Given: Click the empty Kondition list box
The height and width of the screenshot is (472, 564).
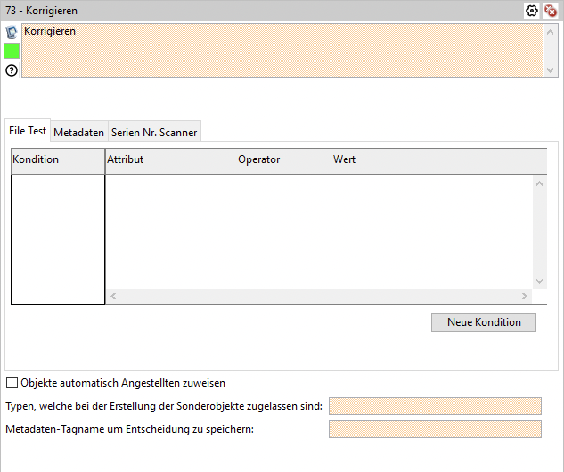Looking at the screenshot, I should click(x=58, y=239).
